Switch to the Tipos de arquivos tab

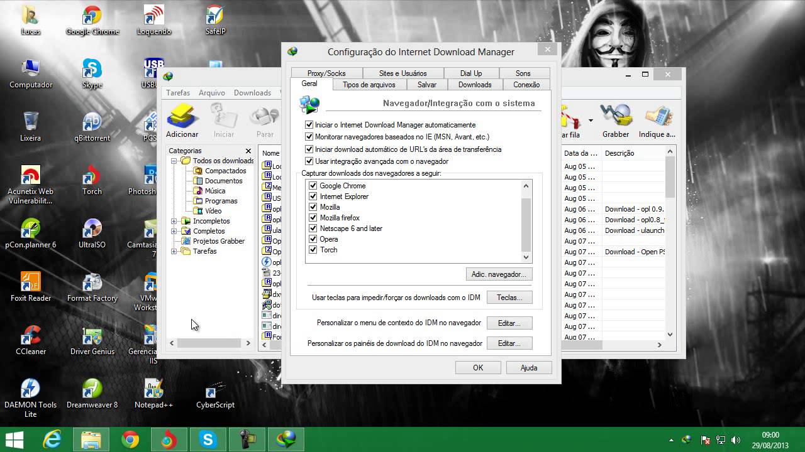[369, 85]
